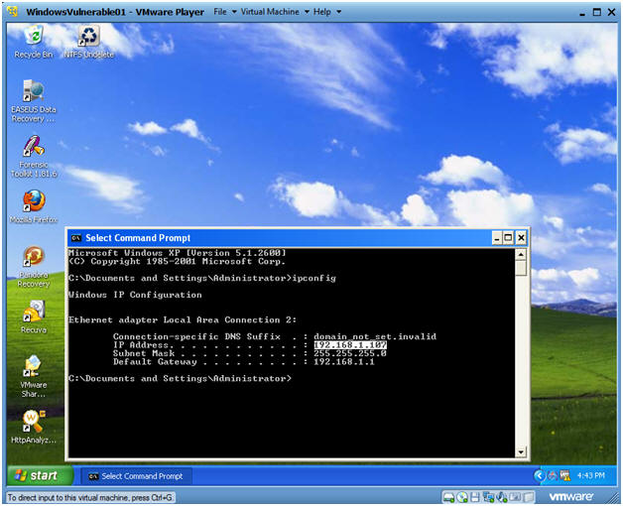
Task: Click the VMware sound card status icon
Action: [502, 497]
